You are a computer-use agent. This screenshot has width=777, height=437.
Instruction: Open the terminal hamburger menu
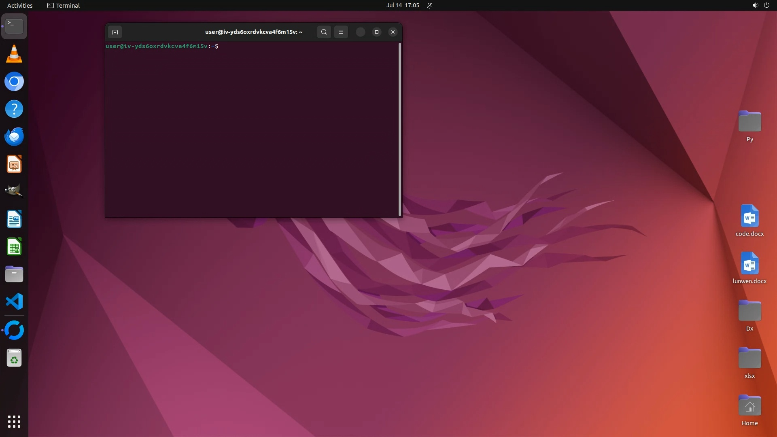click(x=341, y=32)
